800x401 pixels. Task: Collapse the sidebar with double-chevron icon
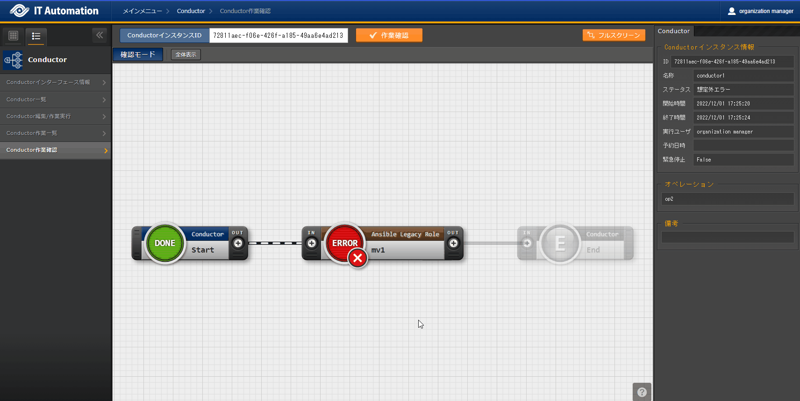(x=100, y=35)
